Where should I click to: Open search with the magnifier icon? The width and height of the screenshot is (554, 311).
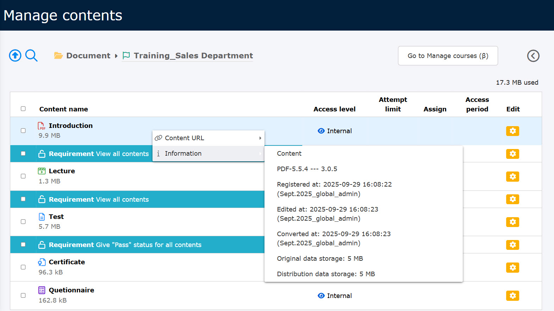[31, 56]
